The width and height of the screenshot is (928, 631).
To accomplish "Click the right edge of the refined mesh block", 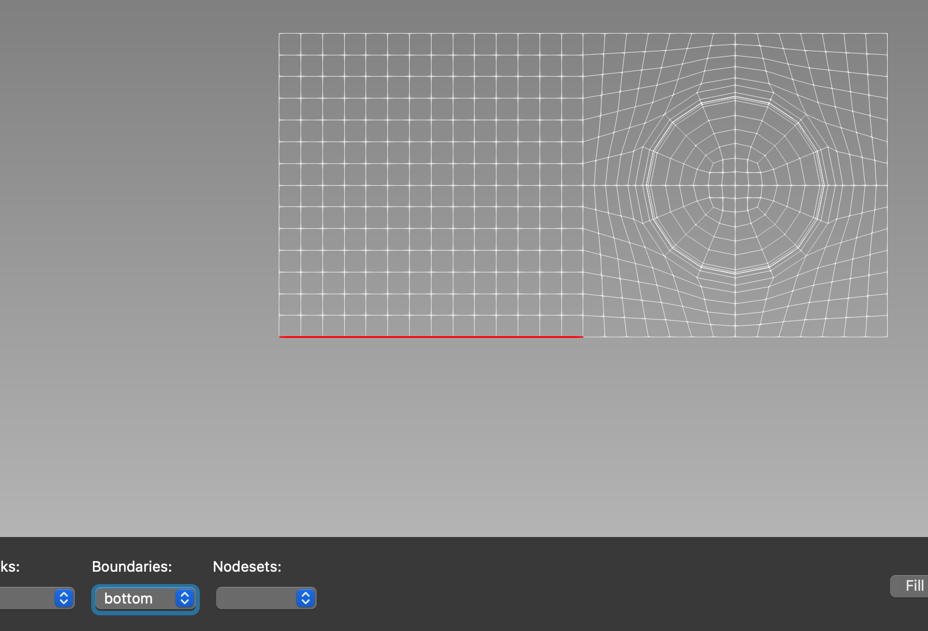I will tap(886, 185).
